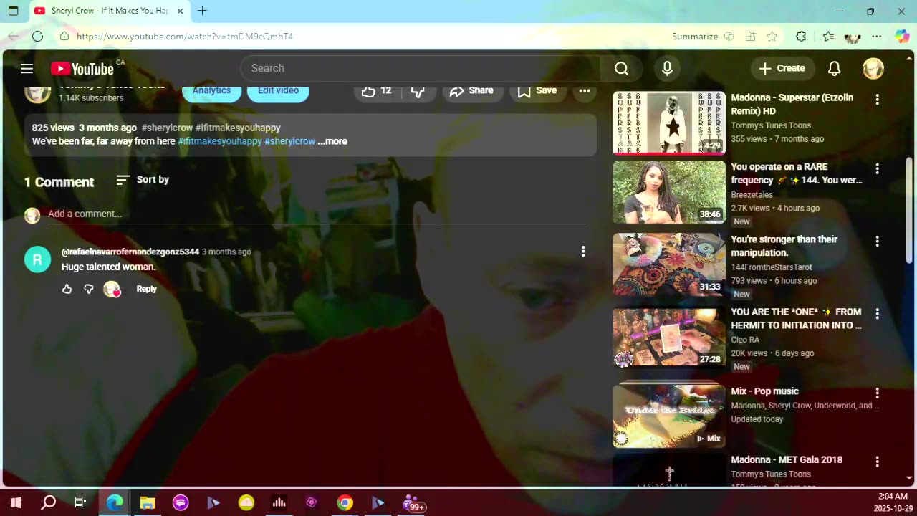Open the 31:33 tarot video thumbnail
The image size is (917, 516).
[669, 264]
